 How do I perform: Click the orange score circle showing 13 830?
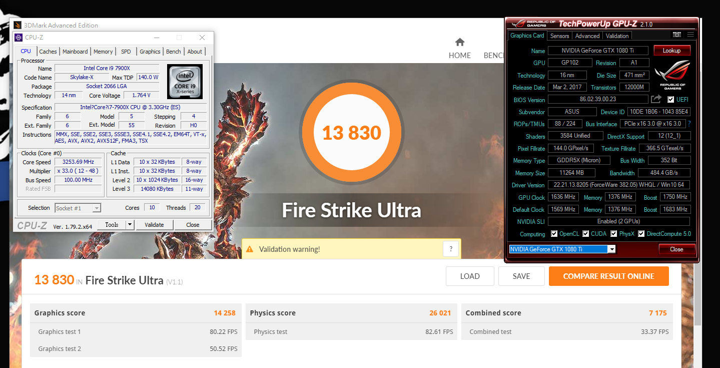click(x=352, y=132)
